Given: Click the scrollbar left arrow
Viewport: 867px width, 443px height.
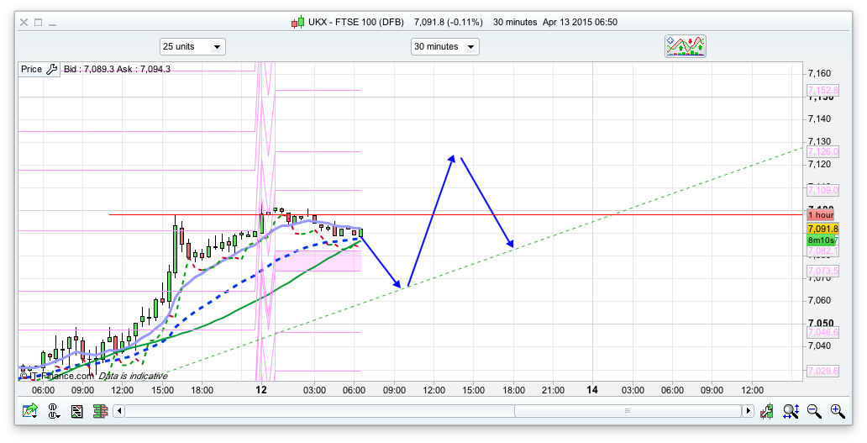Looking at the screenshot, I should (x=120, y=411).
